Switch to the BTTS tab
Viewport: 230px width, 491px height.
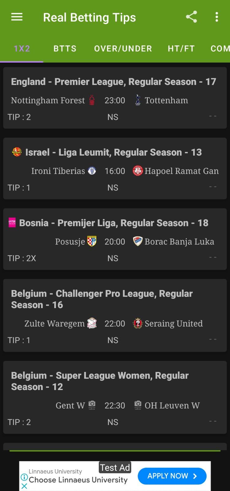click(x=65, y=48)
